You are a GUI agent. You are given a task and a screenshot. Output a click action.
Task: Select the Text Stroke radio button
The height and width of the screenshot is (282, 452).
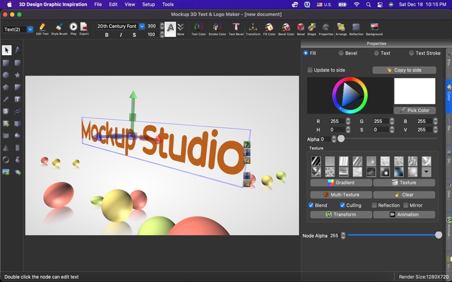tap(411, 53)
